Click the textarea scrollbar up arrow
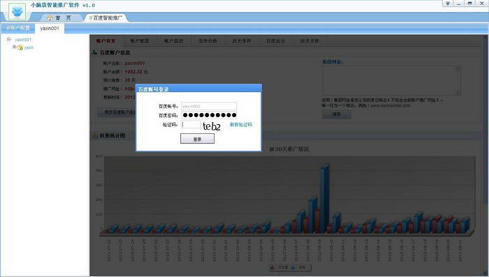 458,68
